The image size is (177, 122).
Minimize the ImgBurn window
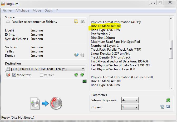pyautogui.click(x=153, y=3)
